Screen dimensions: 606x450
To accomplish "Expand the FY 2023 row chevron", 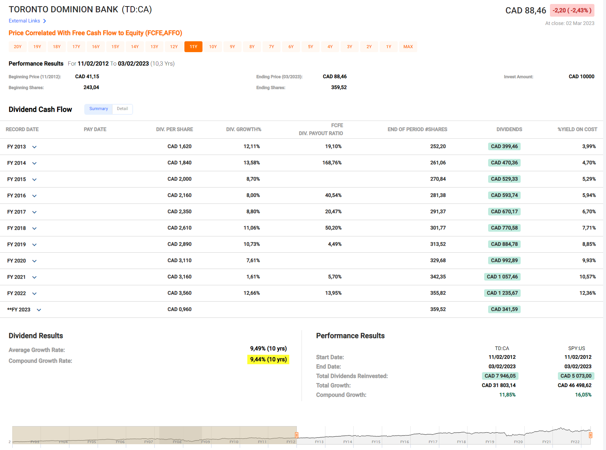I will tap(39, 310).
